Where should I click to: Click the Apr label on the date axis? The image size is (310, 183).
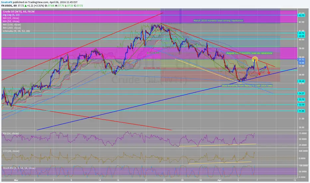pyautogui.click(x=220, y=180)
